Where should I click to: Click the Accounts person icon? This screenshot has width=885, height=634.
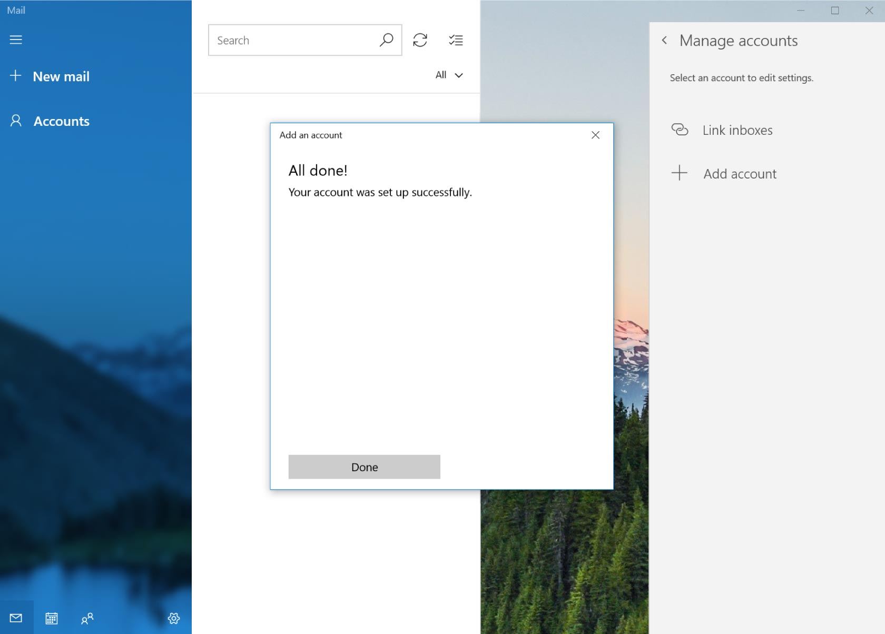pyautogui.click(x=16, y=121)
